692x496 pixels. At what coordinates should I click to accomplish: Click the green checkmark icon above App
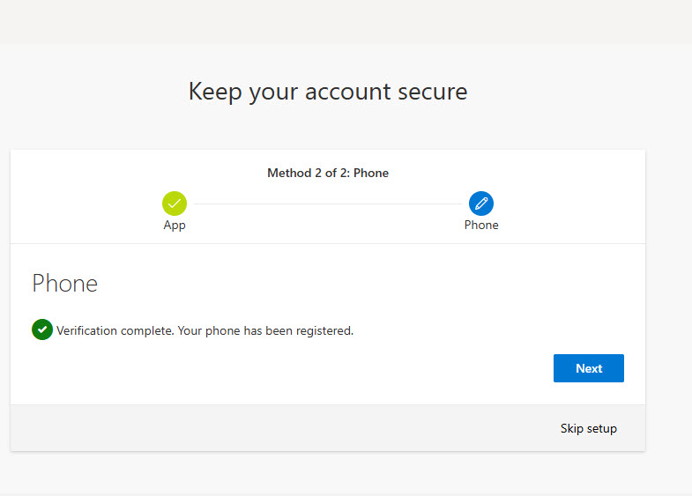(175, 204)
